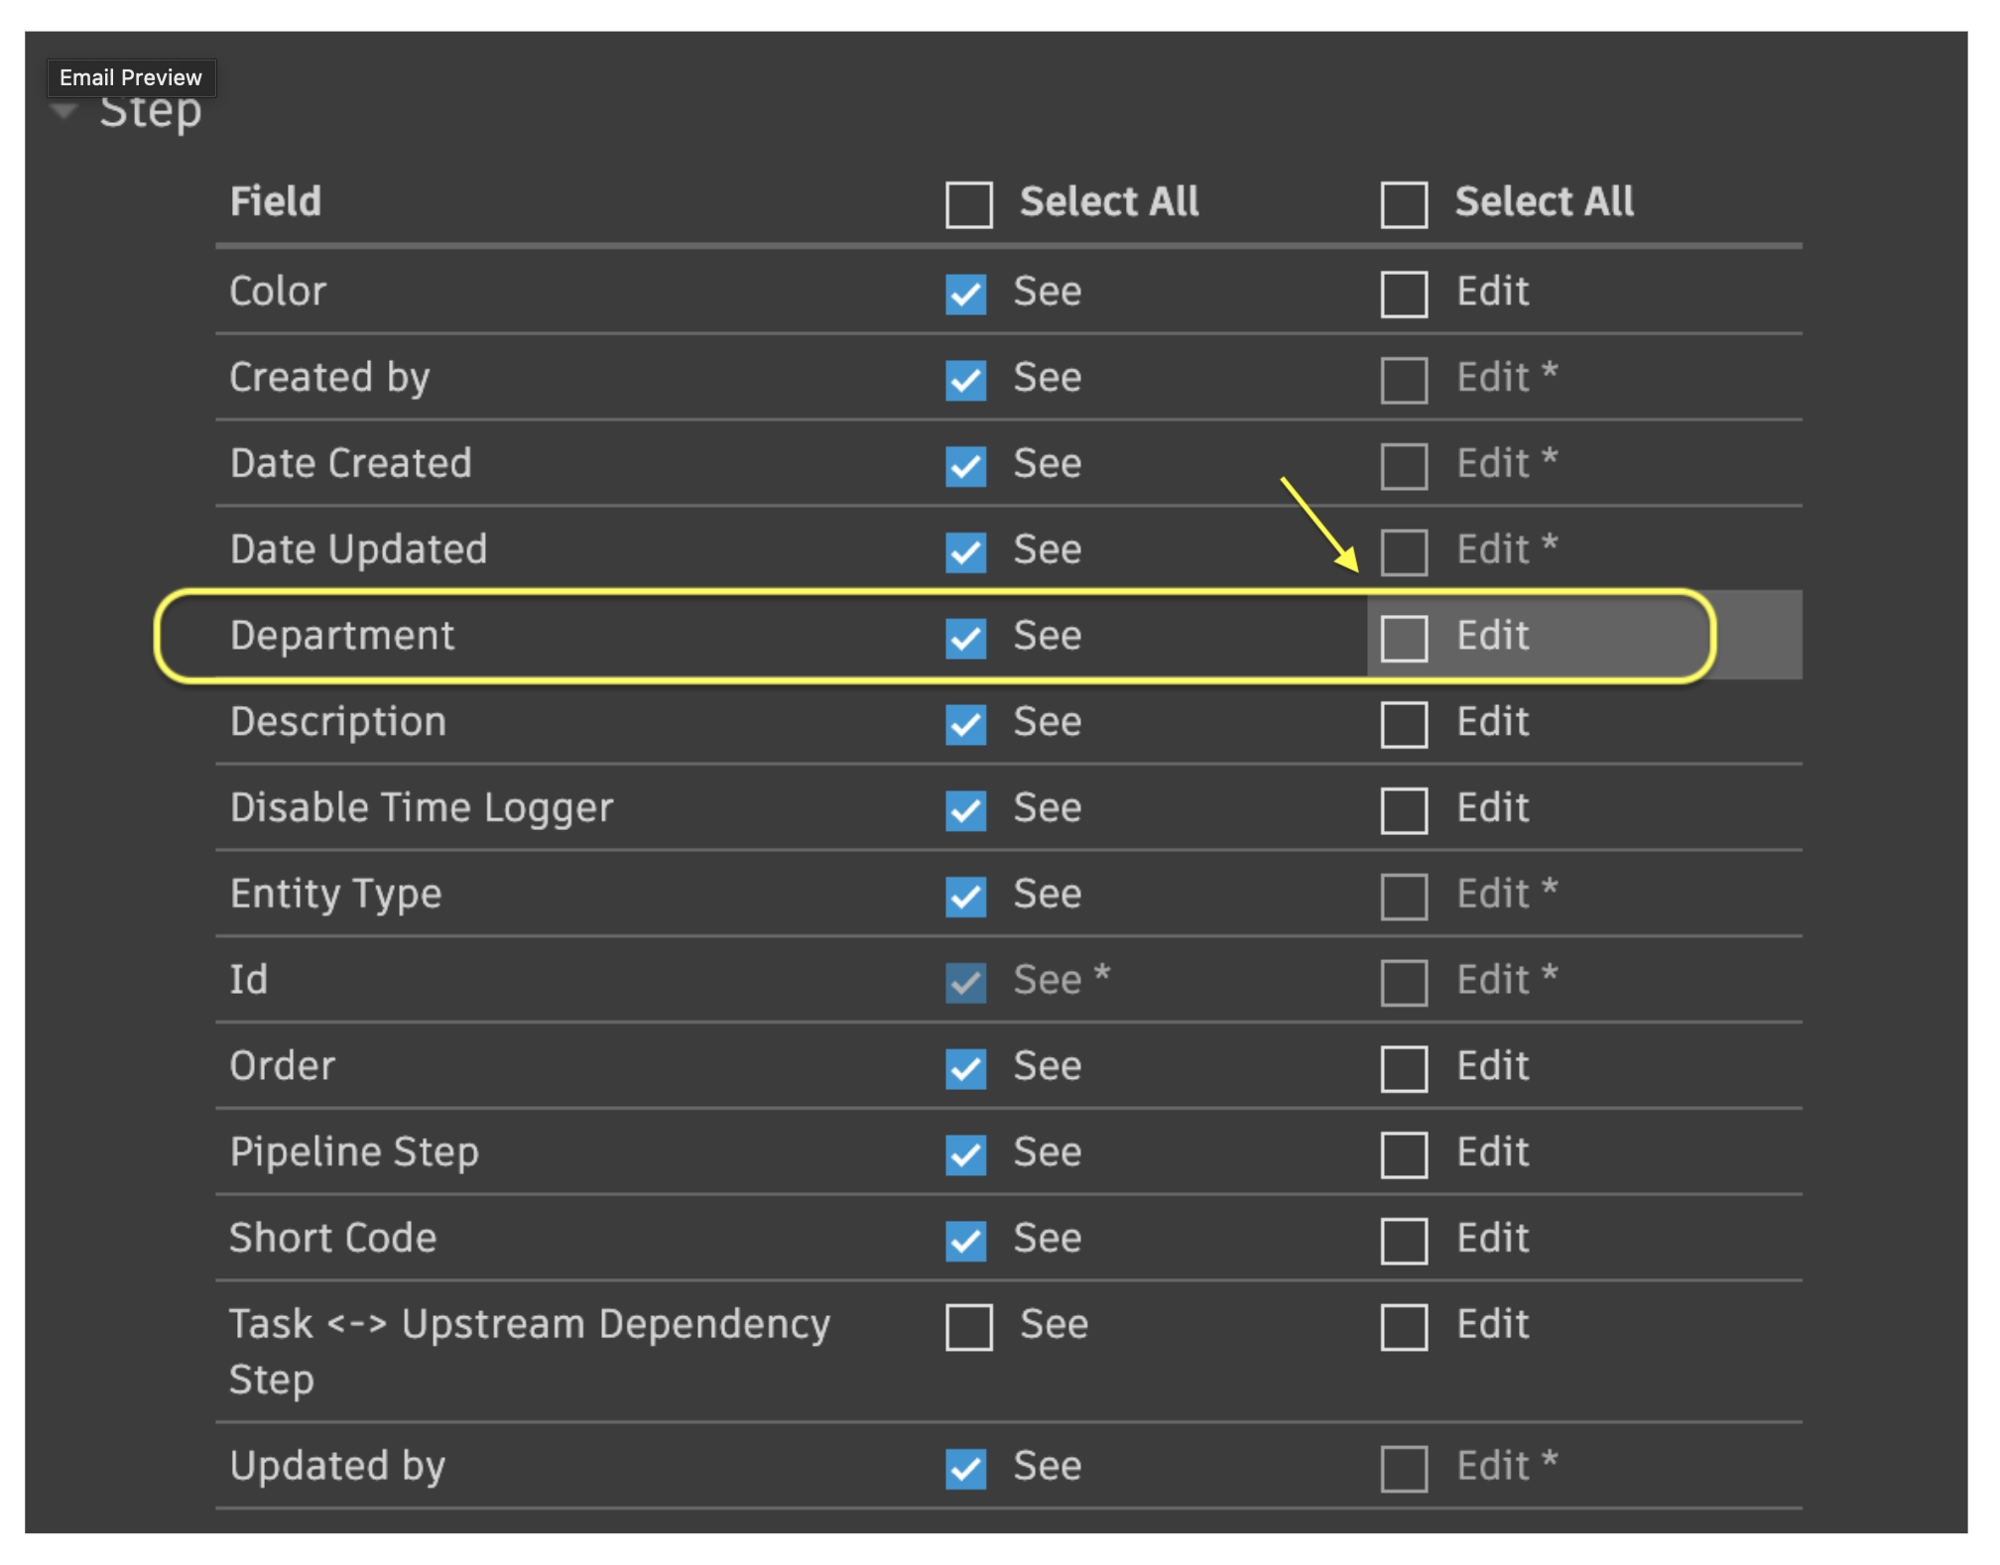Enable See for Task Upstream Dependency Step
The height and width of the screenshot is (1565, 2000).
(967, 1327)
